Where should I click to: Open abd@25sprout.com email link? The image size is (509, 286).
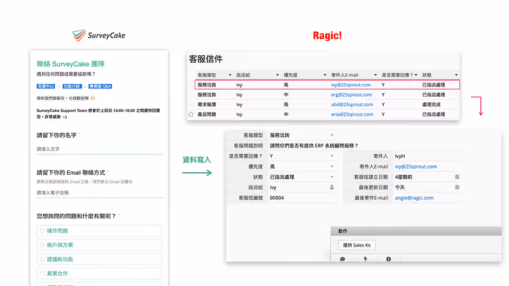[352, 104]
